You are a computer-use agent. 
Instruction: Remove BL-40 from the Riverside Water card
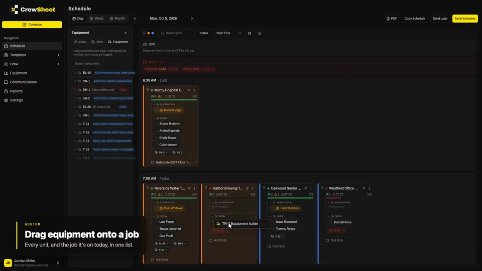168,244
